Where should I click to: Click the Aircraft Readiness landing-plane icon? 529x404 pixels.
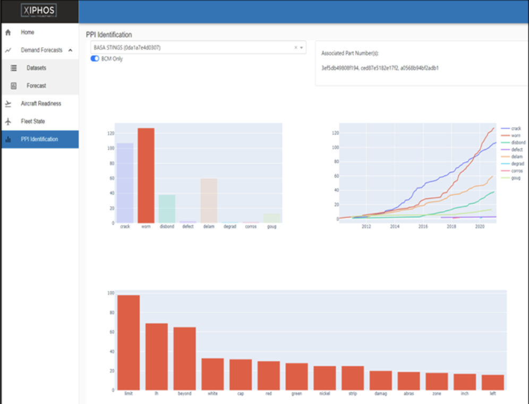pyautogui.click(x=7, y=103)
